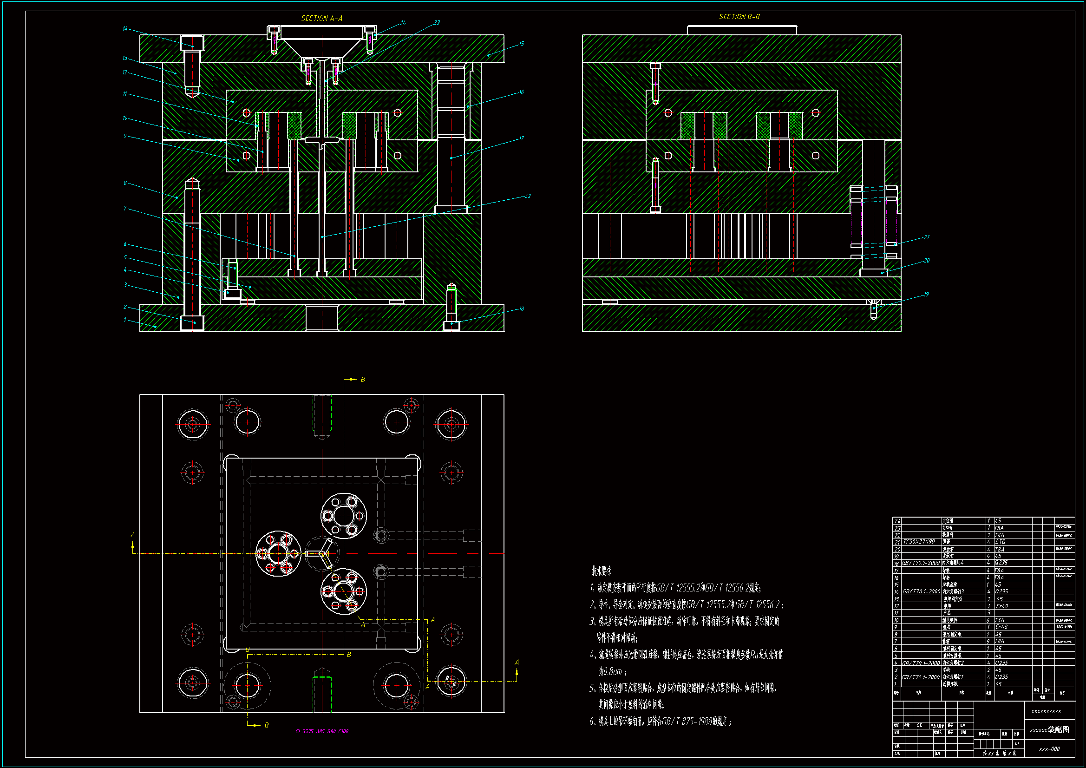This screenshot has height=768, width=1086.
Task: Select part callout number 21 in Section B-B
Action: point(926,237)
